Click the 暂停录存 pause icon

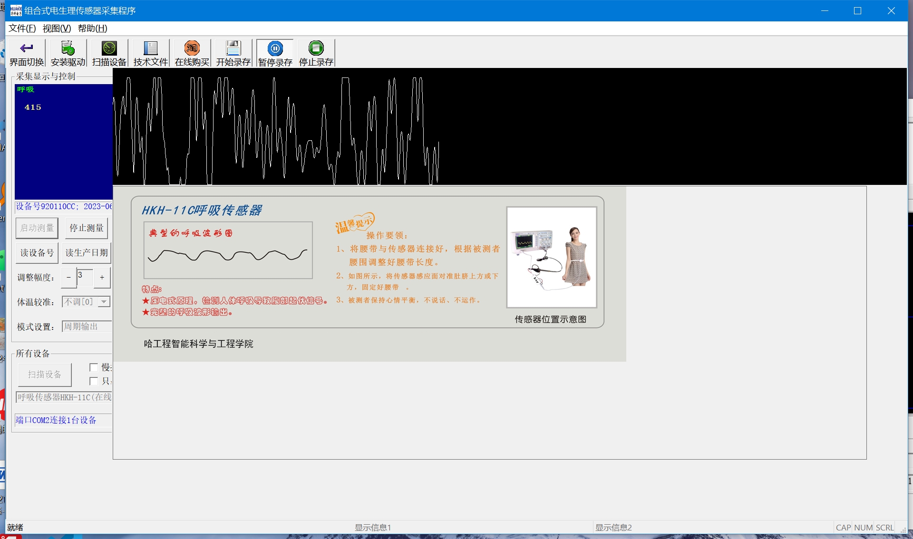(x=275, y=48)
